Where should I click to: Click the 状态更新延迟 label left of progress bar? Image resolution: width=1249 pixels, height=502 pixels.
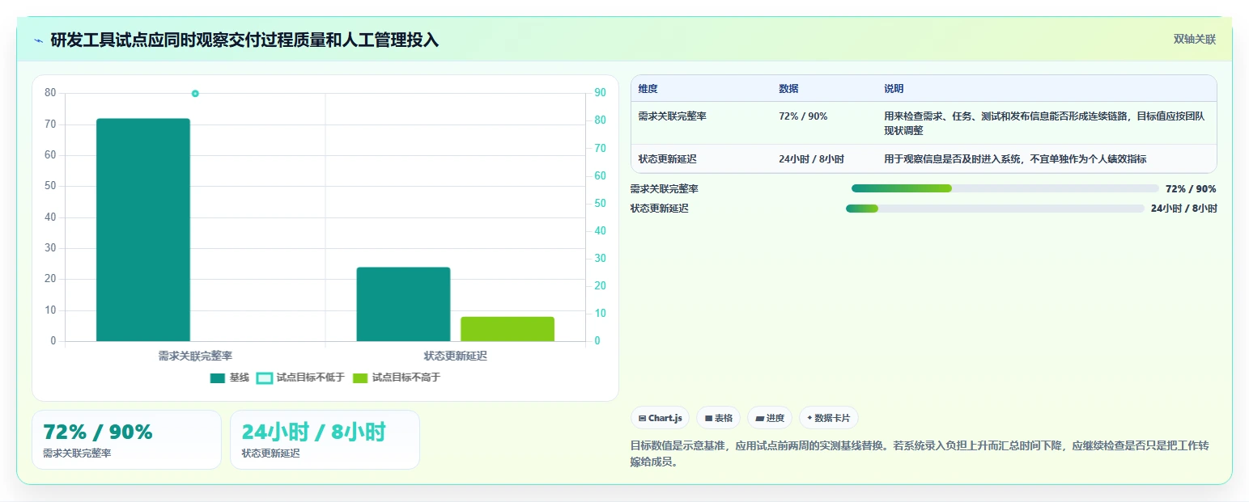(660, 209)
